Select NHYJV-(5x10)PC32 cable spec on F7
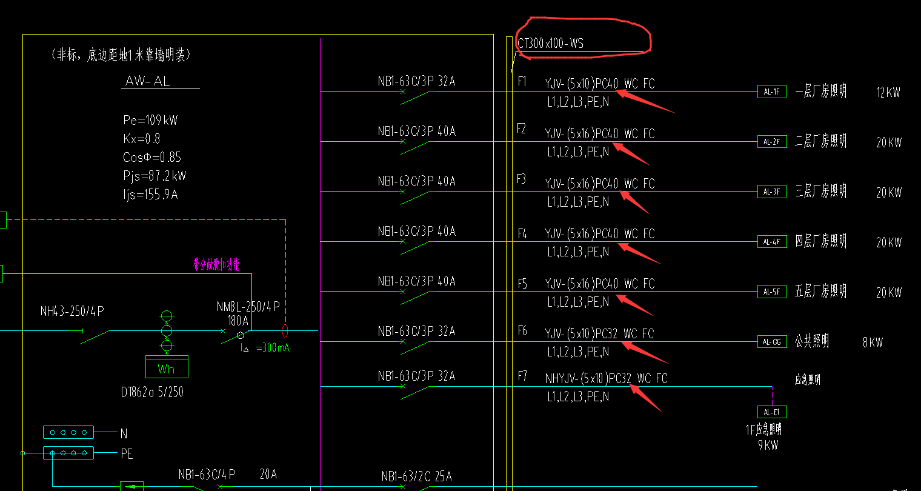This screenshot has width=921, height=491. (x=588, y=379)
